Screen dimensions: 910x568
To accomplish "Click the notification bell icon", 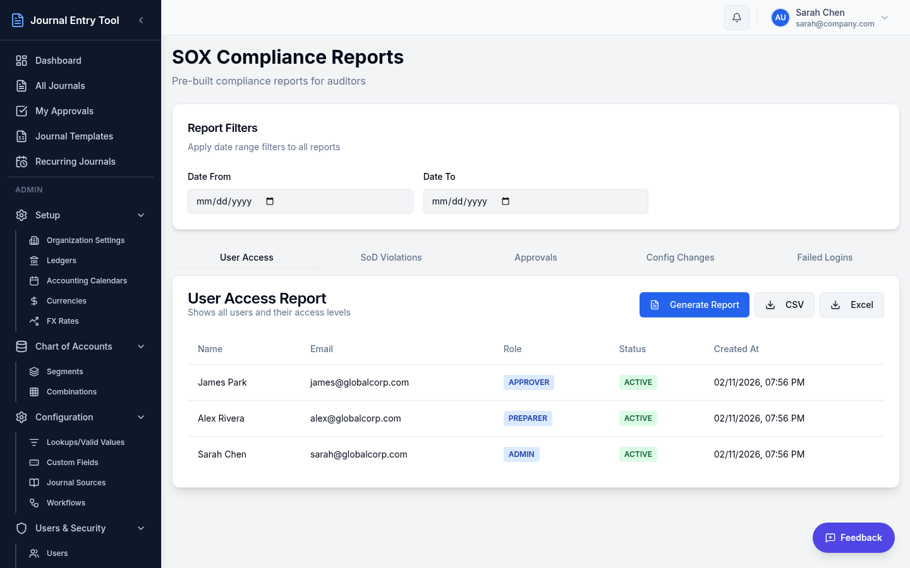I will pos(736,17).
